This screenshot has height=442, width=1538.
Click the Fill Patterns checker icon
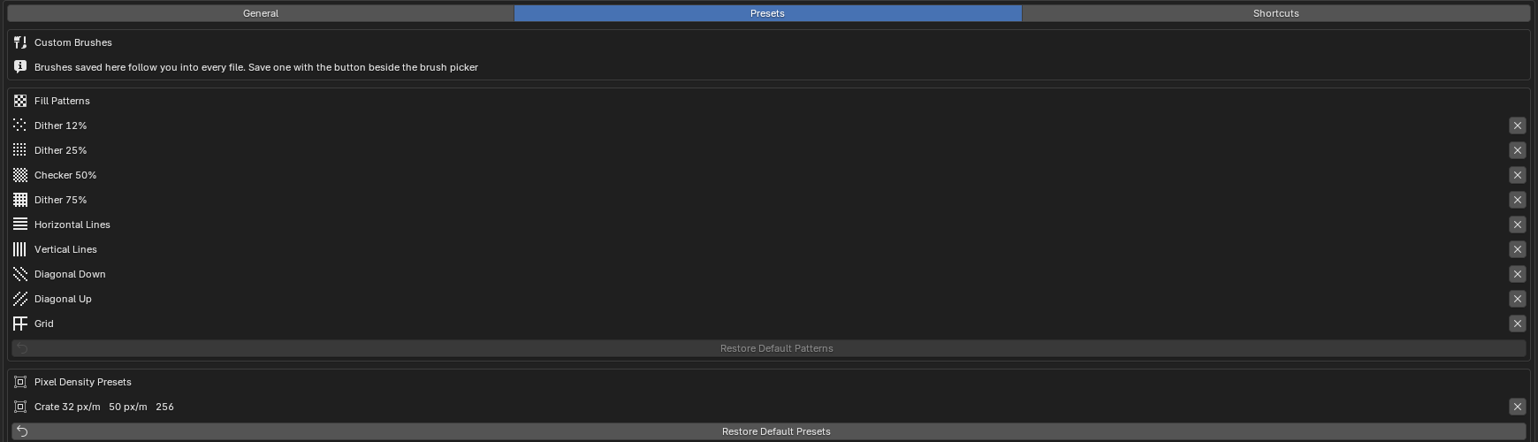pyautogui.click(x=20, y=101)
